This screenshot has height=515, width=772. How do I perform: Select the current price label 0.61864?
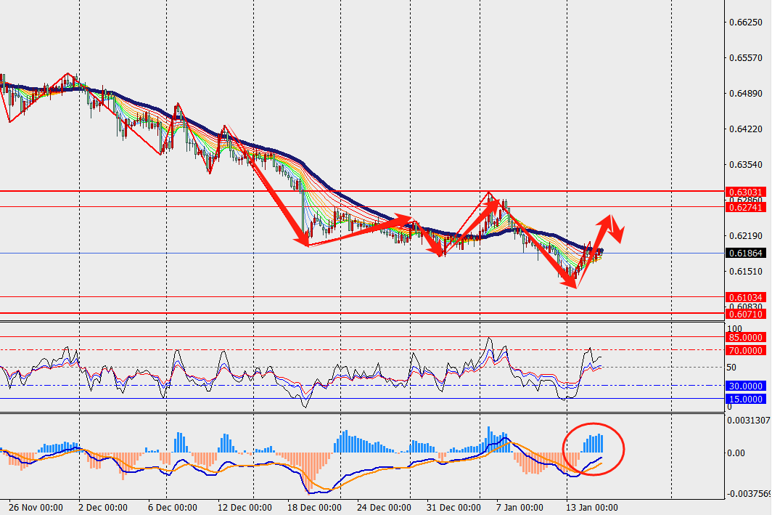click(745, 254)
